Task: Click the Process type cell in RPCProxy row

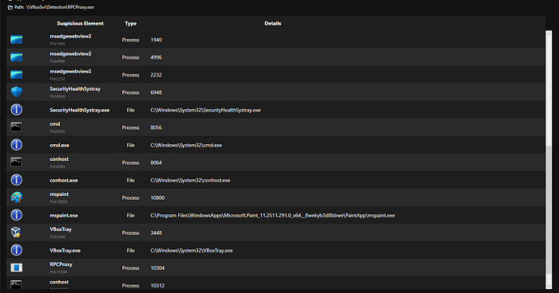Action: [x=130, y=268]
